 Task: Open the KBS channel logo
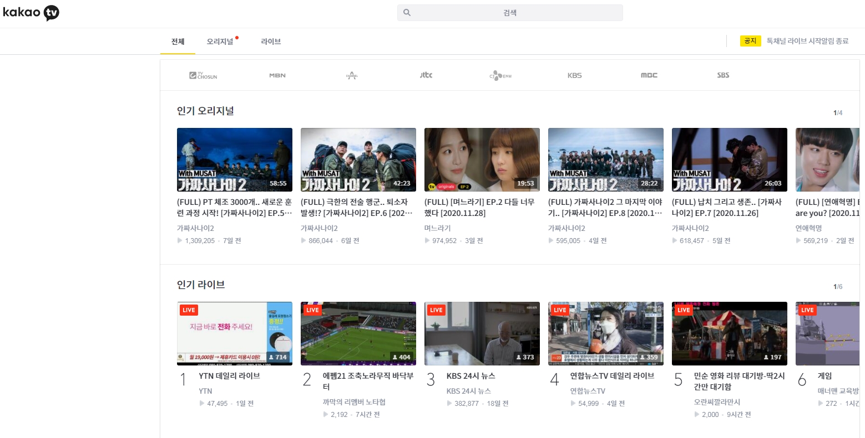click(575, 75)
